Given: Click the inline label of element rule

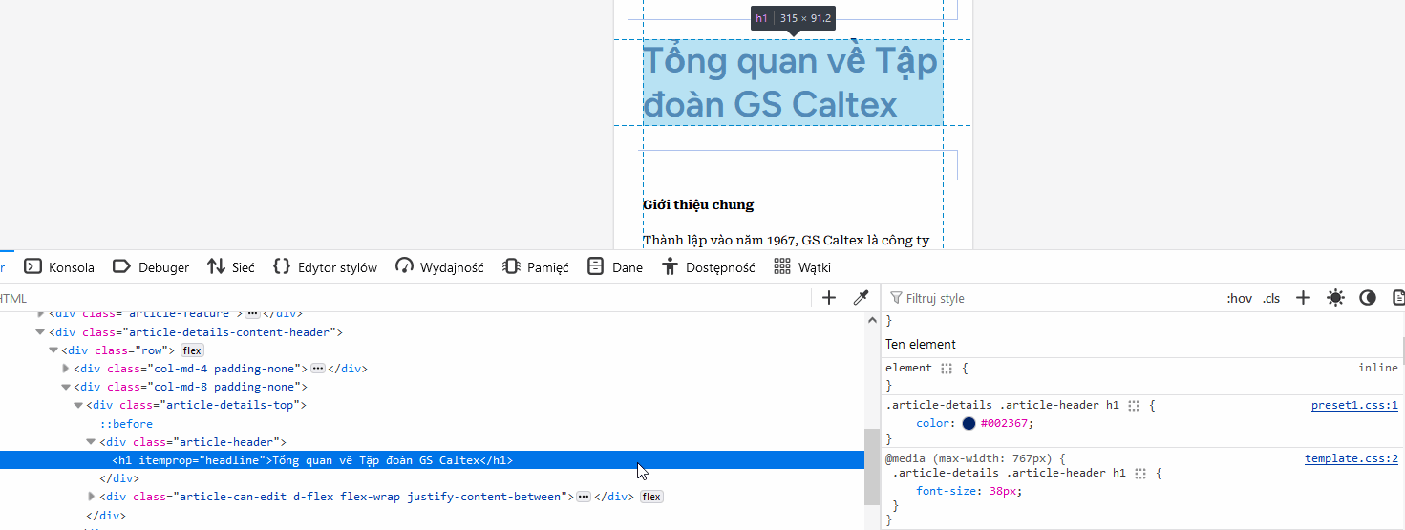Looking at the screenshot, I should (1378, 368).
